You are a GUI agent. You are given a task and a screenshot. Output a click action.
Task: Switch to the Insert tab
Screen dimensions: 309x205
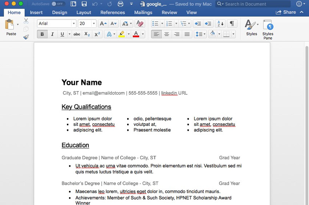pos(36,12)
